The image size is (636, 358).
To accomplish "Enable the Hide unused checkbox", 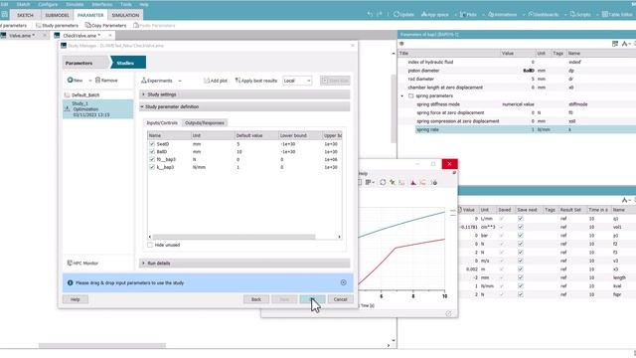I will [x=150, y=246].
